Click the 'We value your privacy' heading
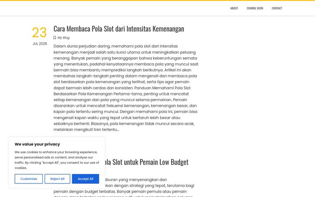The width and height of the screenshot is (315, 197). [x=37, y=144]
